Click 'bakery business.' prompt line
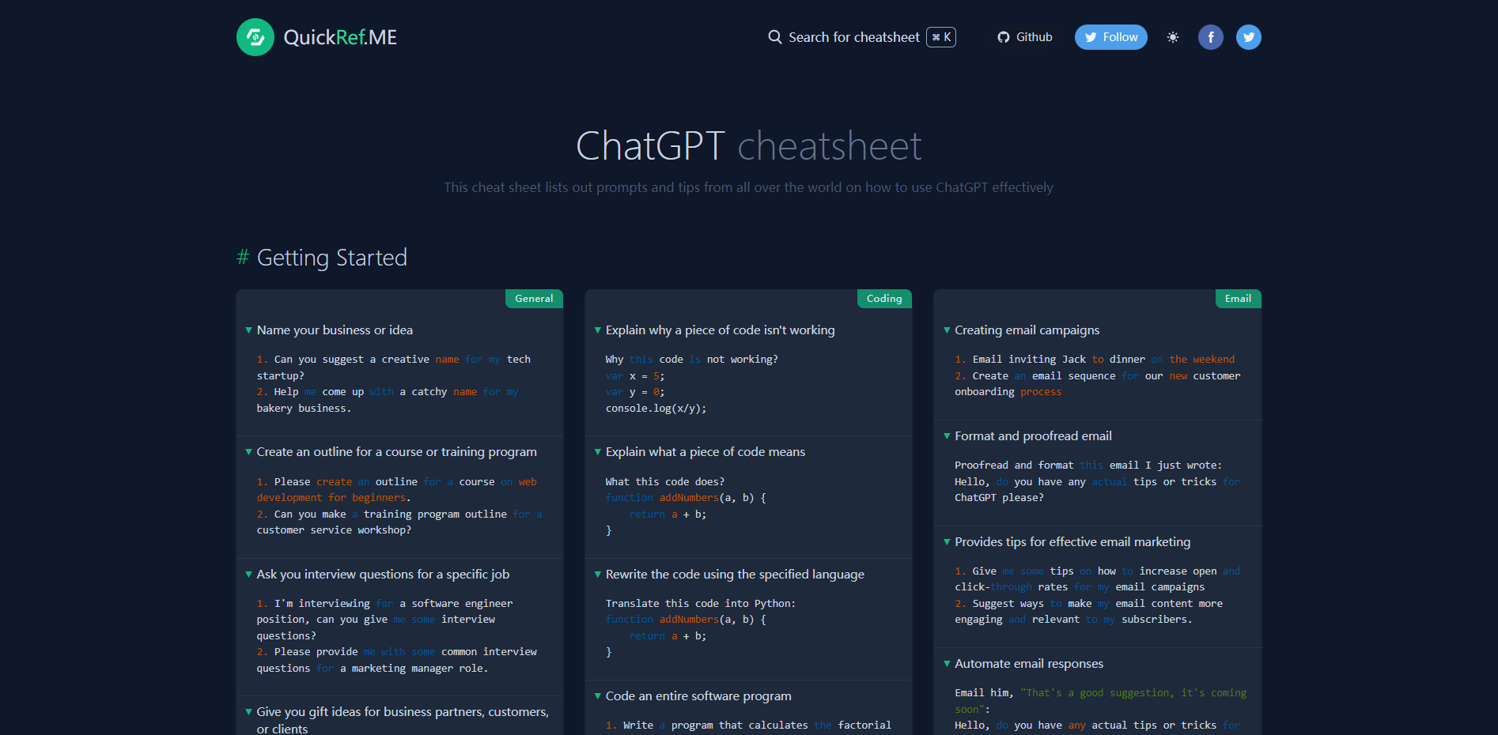 304,409
